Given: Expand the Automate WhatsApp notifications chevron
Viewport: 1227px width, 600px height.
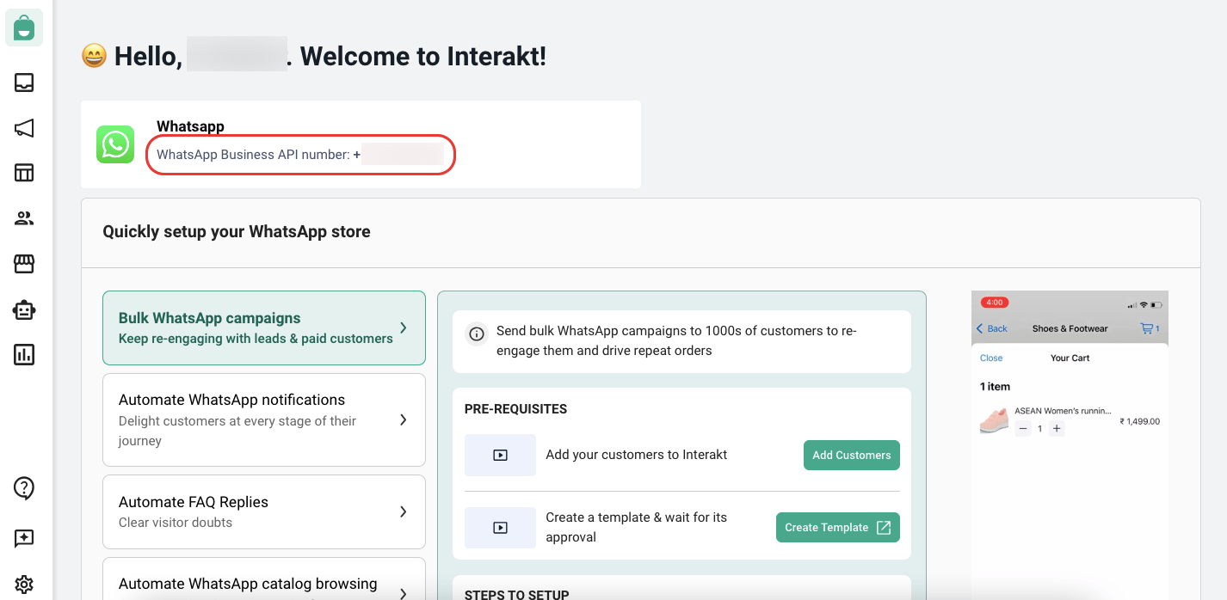Looking at the screenshot, I should click(404, 419).
